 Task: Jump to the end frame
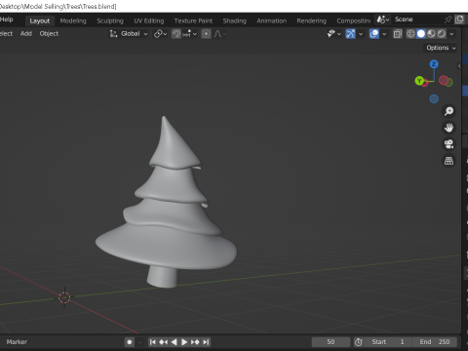tap(206, 342)
